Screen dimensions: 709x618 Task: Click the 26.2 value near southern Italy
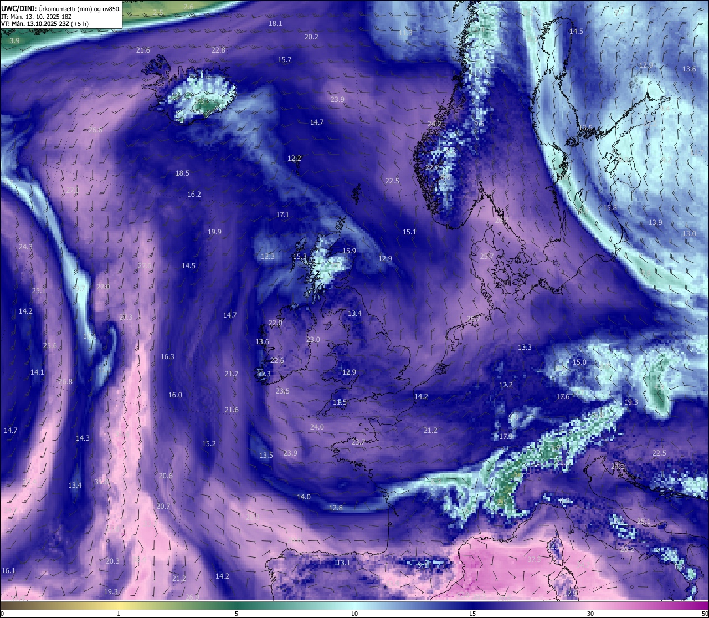pos(627,550)
